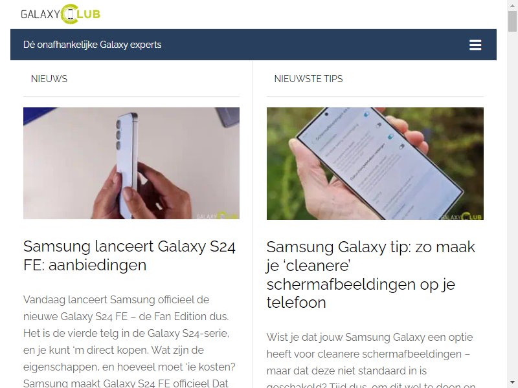The image size is (518, 388).
Task: Click the scrollbar down arrow
Action: [512, 382]
